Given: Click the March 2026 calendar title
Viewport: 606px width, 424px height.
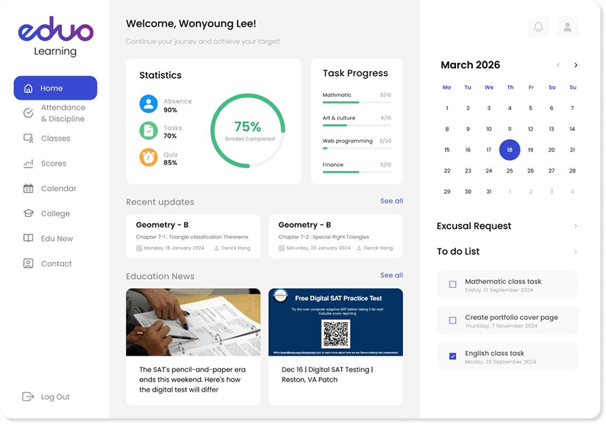Looking at the screenshot, I should pos(470,65).
